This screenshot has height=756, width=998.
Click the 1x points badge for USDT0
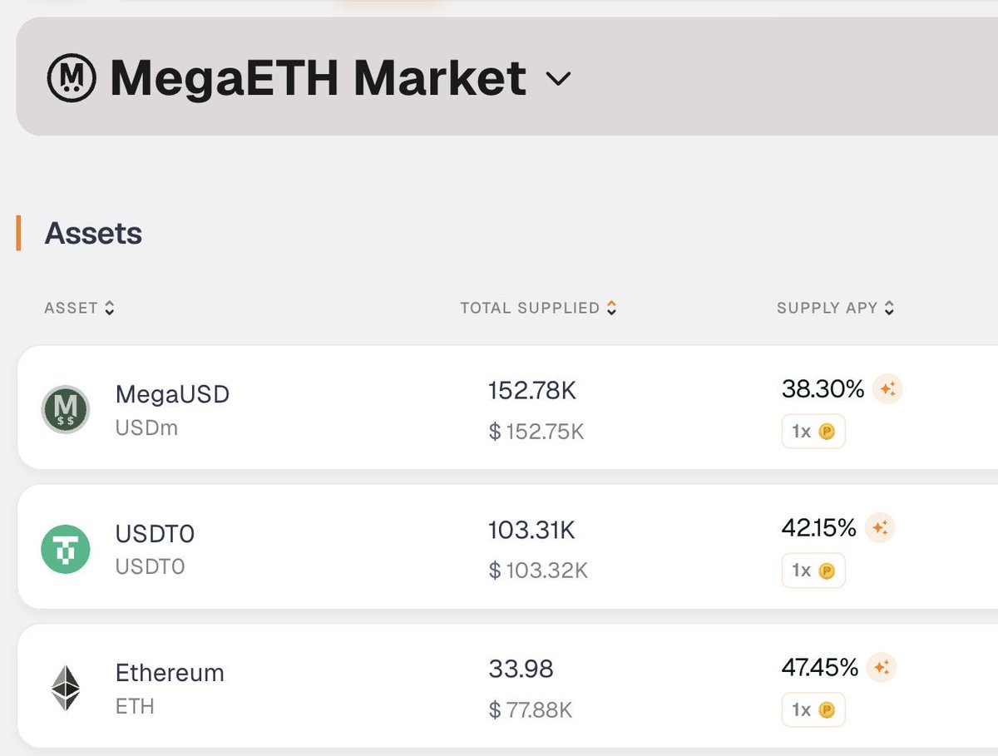point(813,571)
